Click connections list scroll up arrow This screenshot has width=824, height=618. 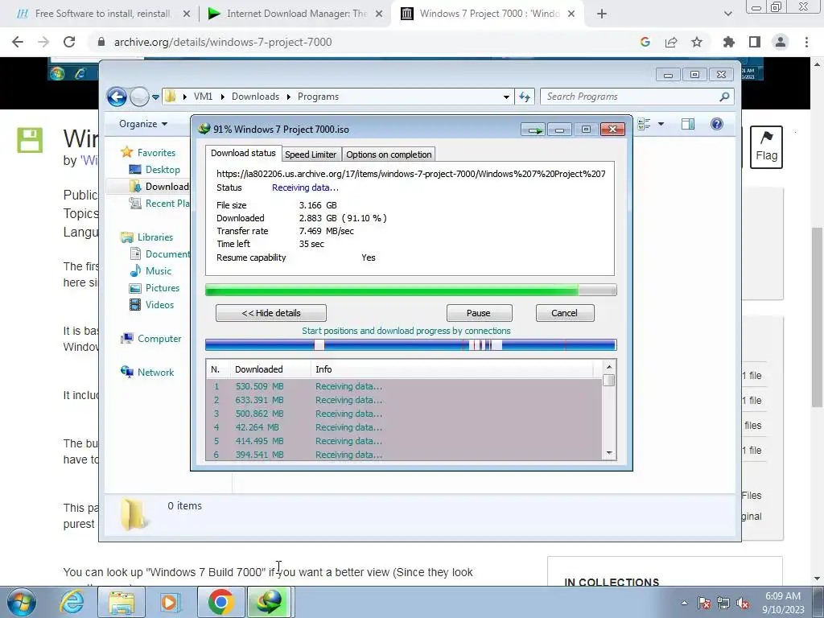pyautogui.click(x=609, y=367)
